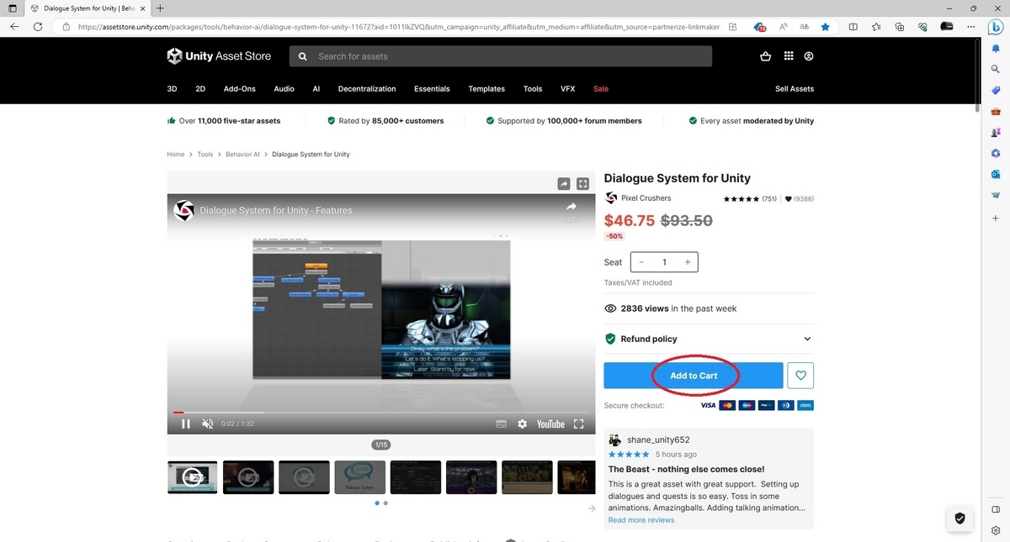The width and height of the screenshot is (1010, 542).
Task: Open Pixel Crushers publisher page
Action: (646, 198)
